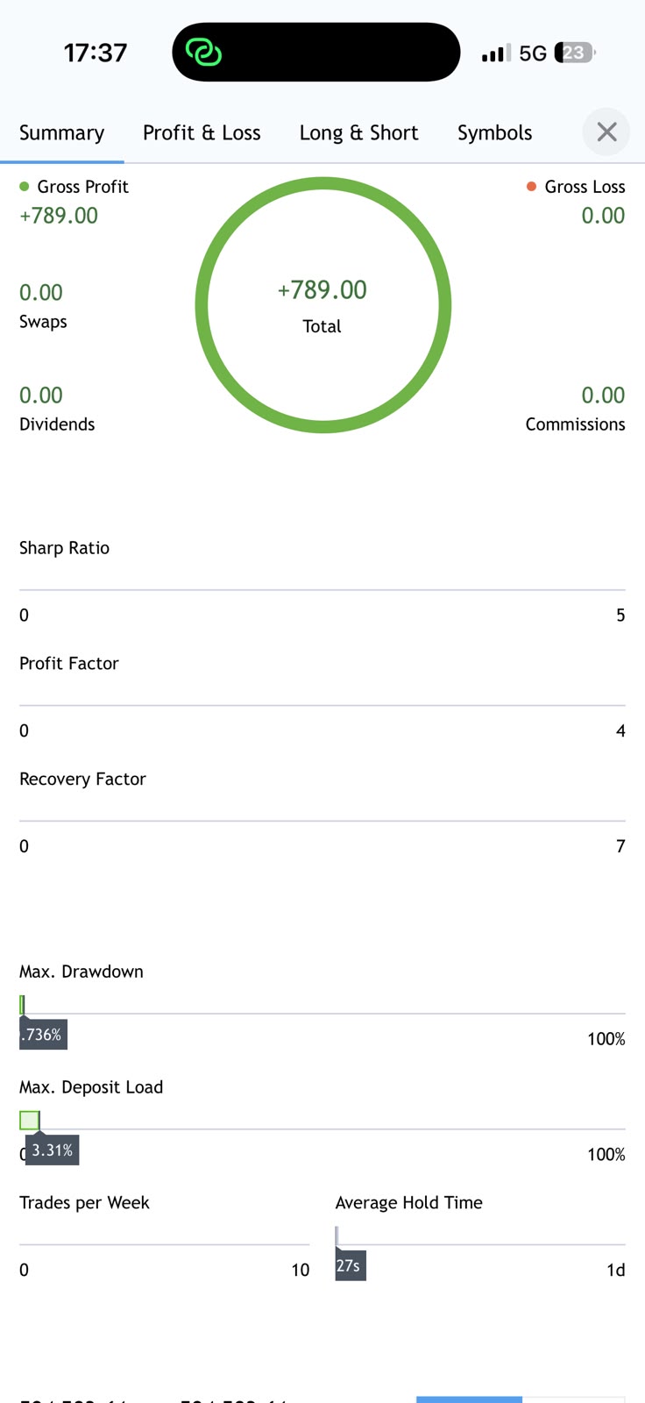Viewport: 645px width, 1403px height.
Task: Tap the 3.31% deposit load value label
Action: coord(52,1150)
